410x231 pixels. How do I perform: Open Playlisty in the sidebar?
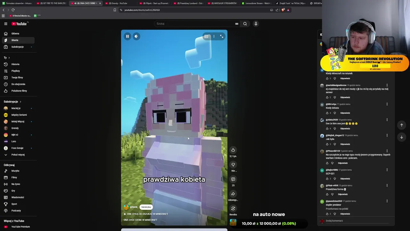pyautogui.click(x=18, y=71)
